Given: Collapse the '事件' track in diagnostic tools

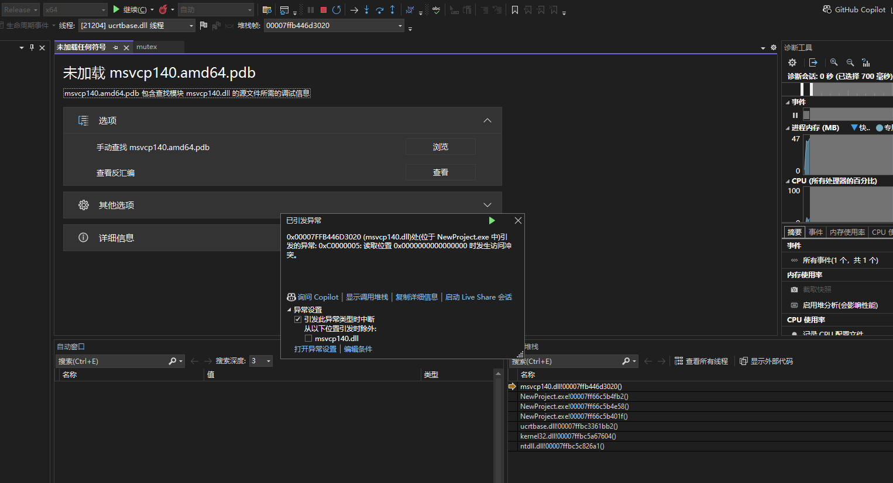Looking at the screenshot, I should pyautogui.click(x=788, y=102).
